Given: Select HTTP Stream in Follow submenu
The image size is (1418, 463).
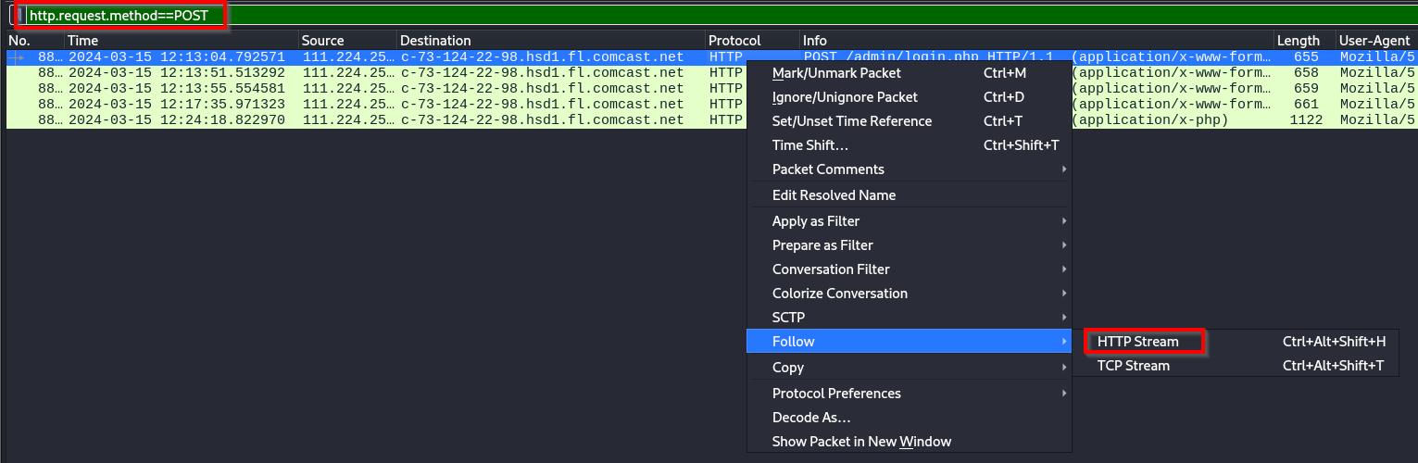Looking at the screenshot, I should coord(1137,342).
